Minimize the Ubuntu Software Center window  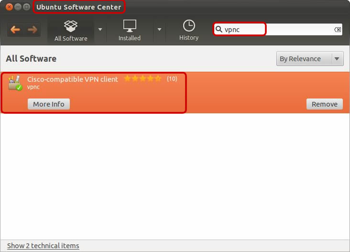tap(18, 7)
